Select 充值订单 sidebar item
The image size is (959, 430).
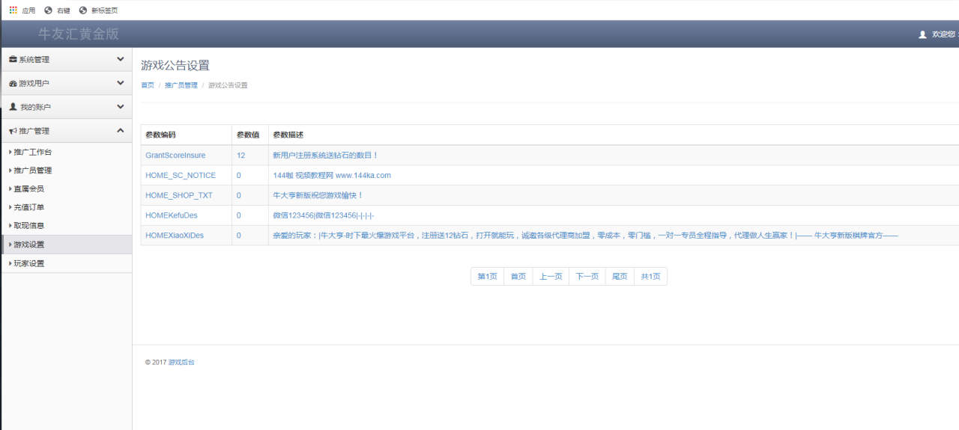click(29, 207)
